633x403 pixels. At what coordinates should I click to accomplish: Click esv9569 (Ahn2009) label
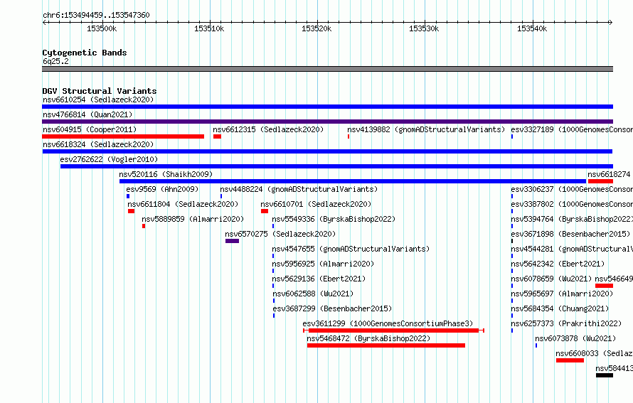tap(162, 189)
